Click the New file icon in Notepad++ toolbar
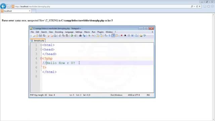Screen dimensions: 215x121 pos(34,36)
